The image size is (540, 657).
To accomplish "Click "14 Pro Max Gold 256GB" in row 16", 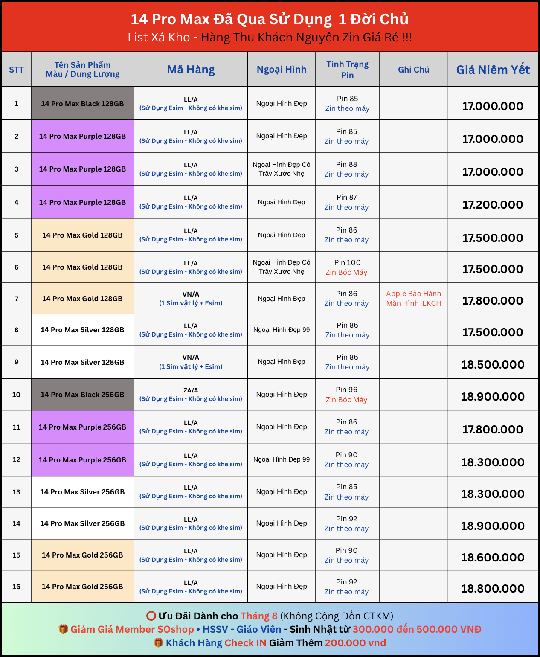I will (82, 587).
